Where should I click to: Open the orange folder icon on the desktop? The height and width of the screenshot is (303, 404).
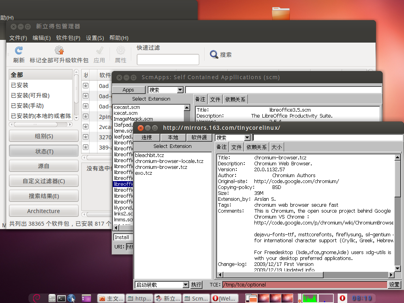[281, 13]
